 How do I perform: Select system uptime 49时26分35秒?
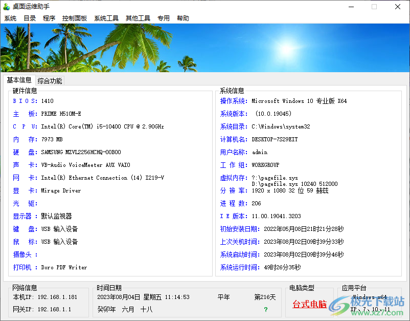click(x=282, y=267)
